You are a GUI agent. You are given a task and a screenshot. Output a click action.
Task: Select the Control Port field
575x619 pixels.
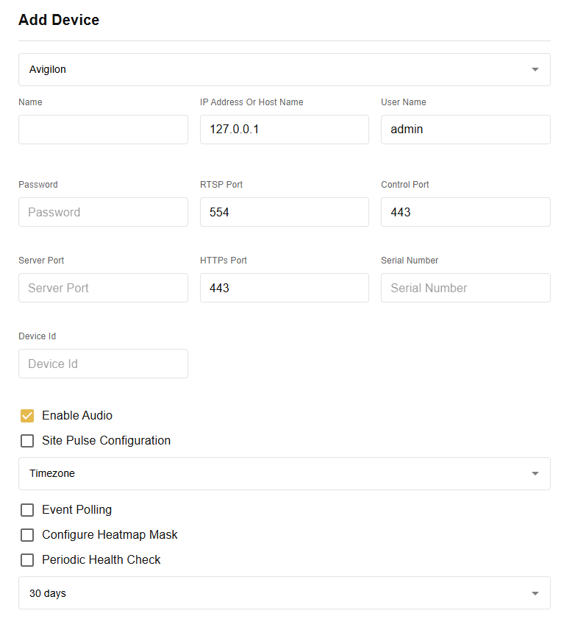click(x=465, y=212)
